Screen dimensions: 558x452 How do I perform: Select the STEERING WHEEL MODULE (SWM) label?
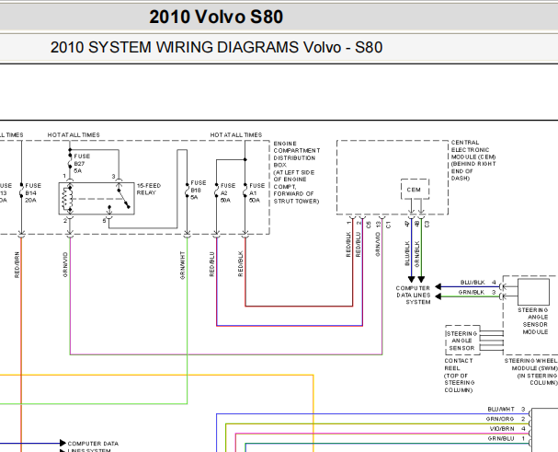point(531,372)
